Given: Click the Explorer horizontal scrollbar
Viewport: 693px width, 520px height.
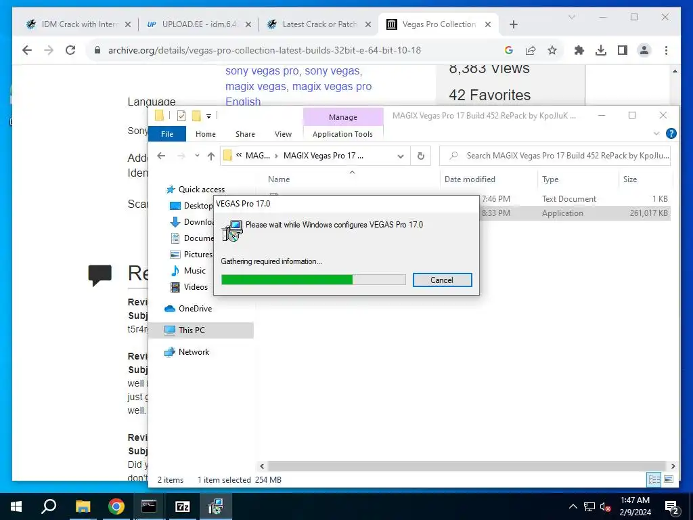Looking at the screenshot, I should 467,466.
